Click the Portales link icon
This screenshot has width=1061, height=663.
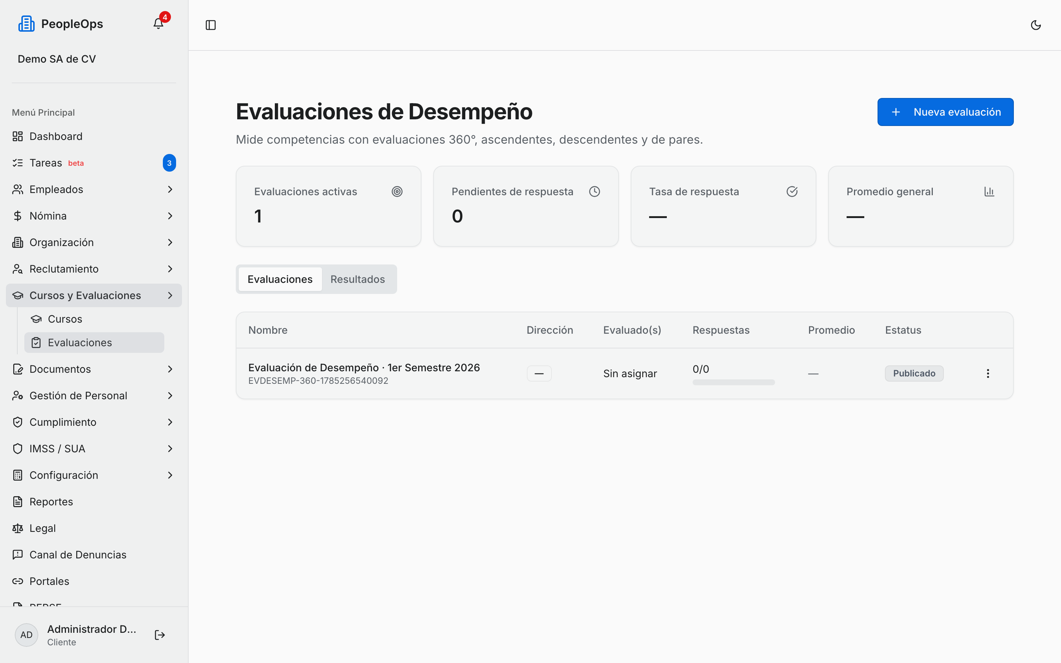(x=18, y=581)
